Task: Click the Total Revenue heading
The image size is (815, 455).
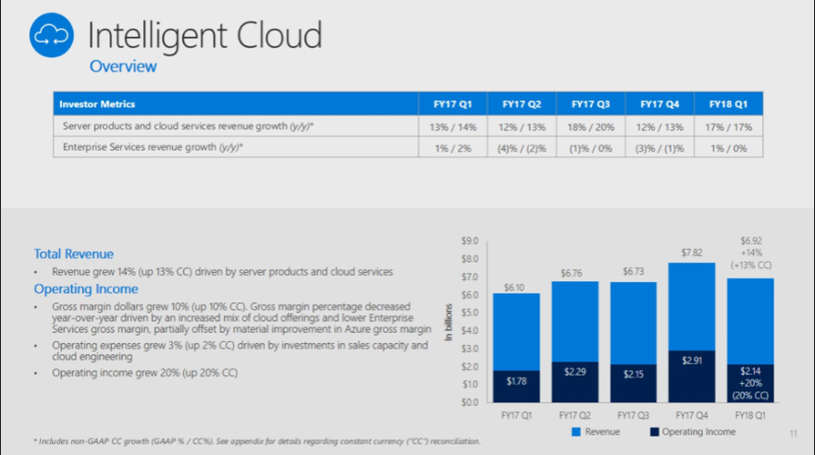Action: coord(73,253)
